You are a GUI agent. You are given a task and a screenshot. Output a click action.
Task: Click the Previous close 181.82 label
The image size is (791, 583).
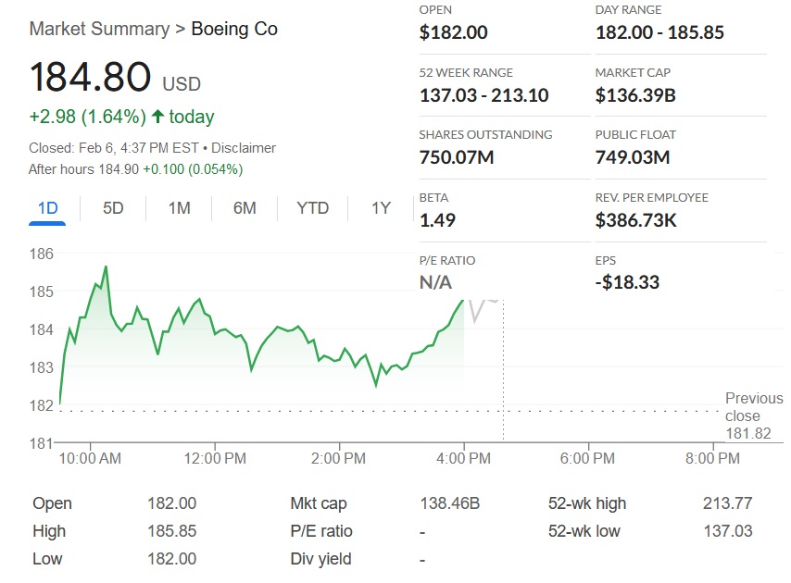click(753, 416)
